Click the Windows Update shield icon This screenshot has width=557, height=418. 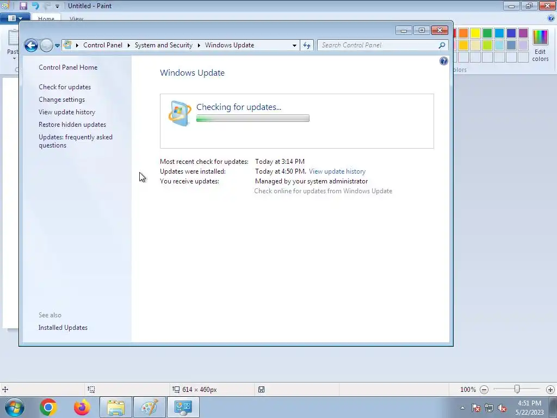pos(180,113)
